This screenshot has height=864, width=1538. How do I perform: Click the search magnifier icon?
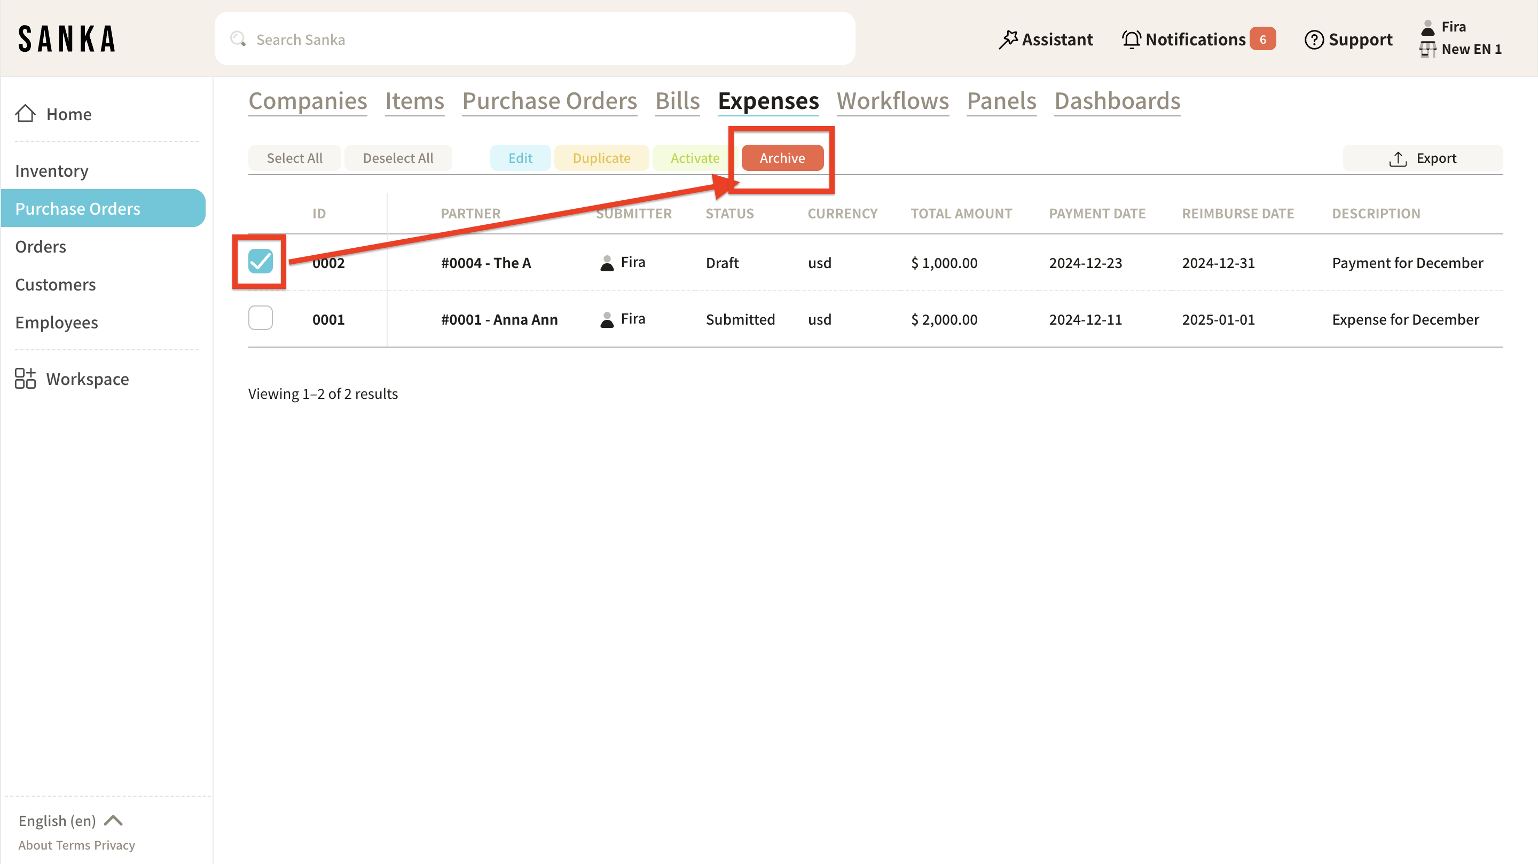click(238, 40)
